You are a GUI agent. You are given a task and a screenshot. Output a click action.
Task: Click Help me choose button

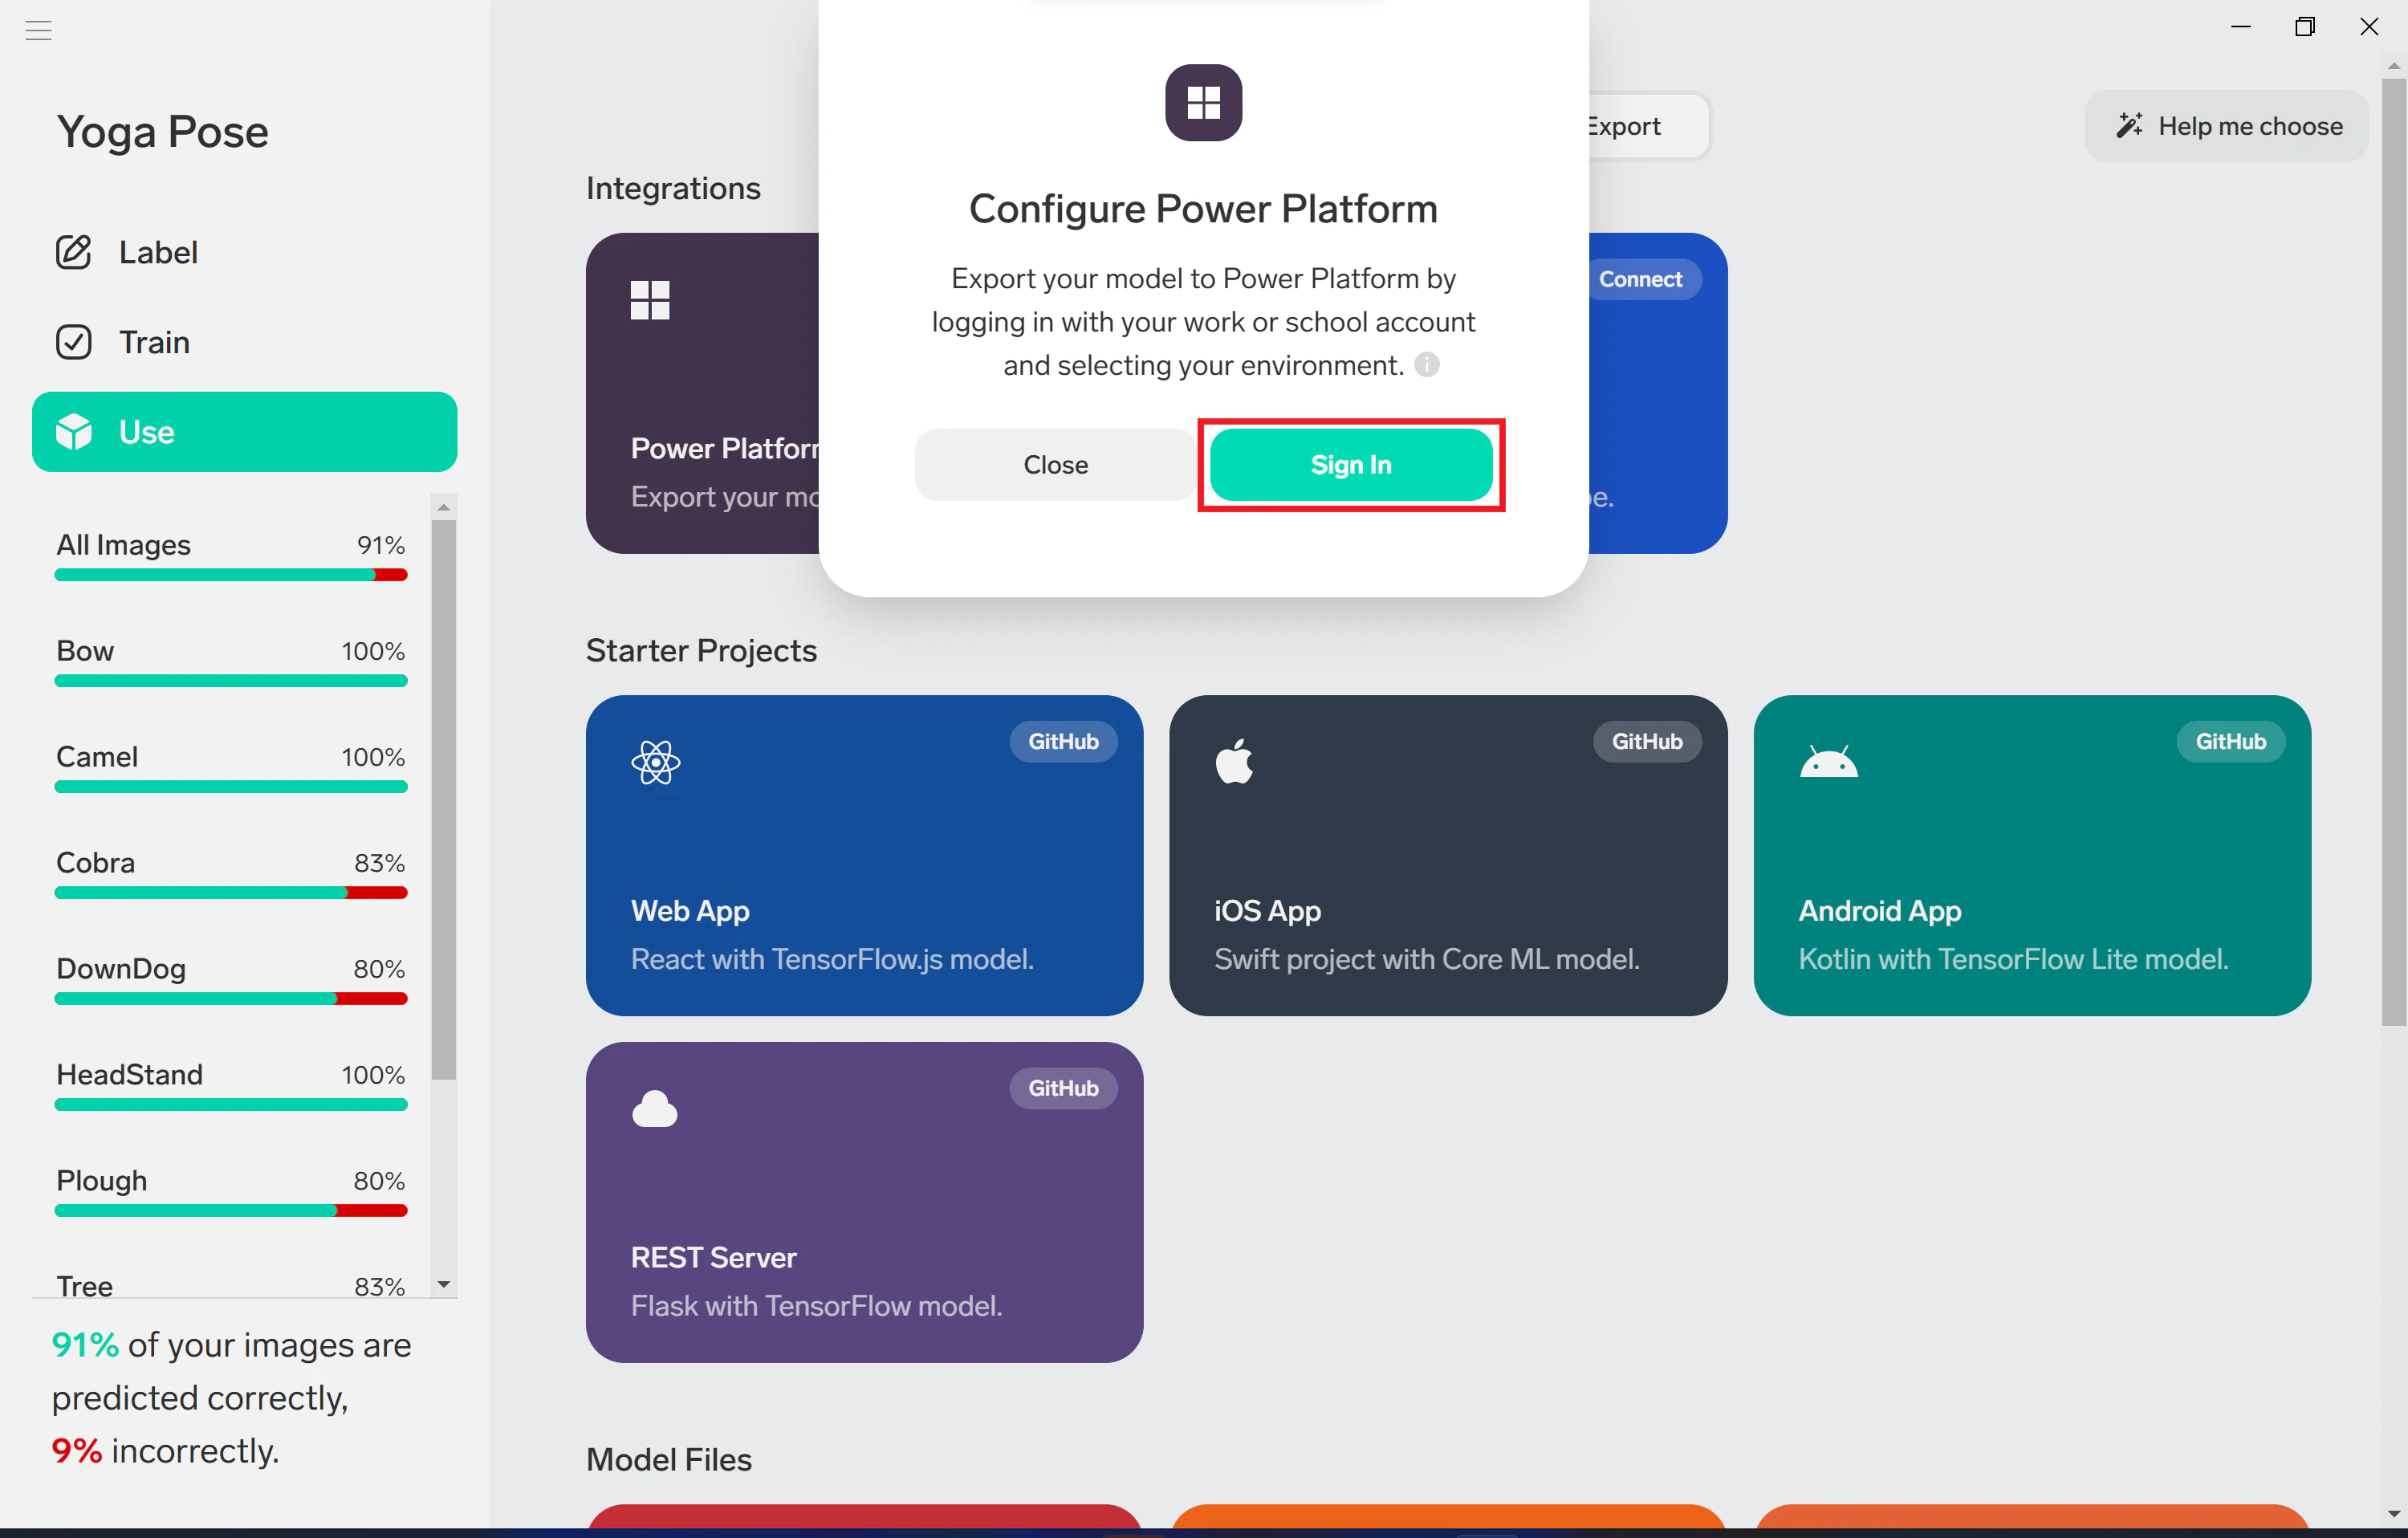[x=2227, y=126]
